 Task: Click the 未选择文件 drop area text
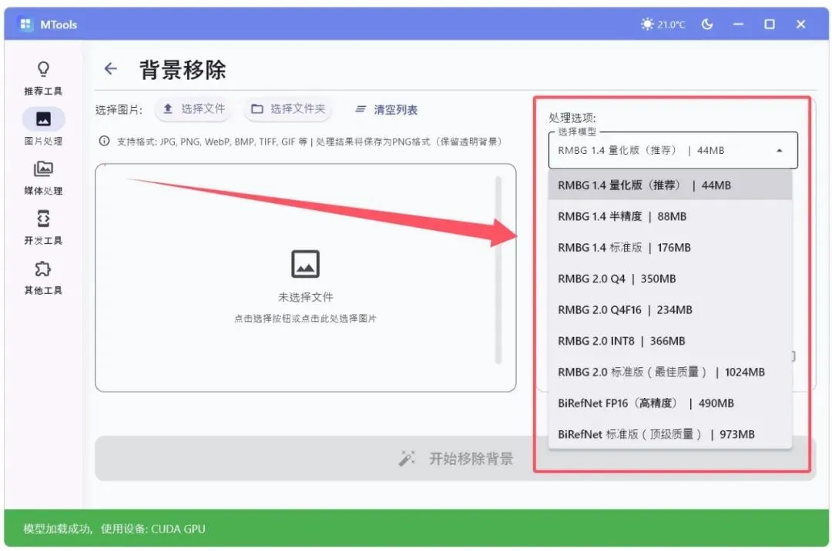click(306, 297)
